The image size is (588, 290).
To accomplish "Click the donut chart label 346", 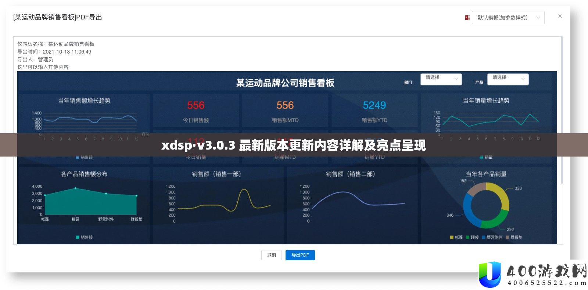I will click(450, 216).
